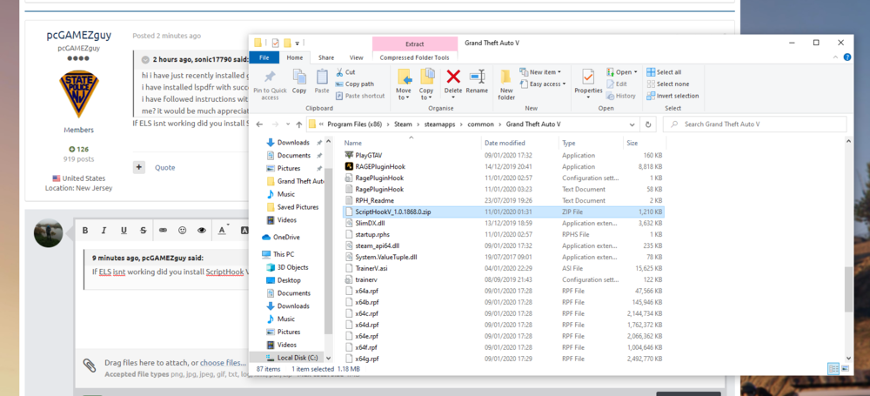Go up one folder level arrow
Viewport: 870px width, 396px height.
299,124
